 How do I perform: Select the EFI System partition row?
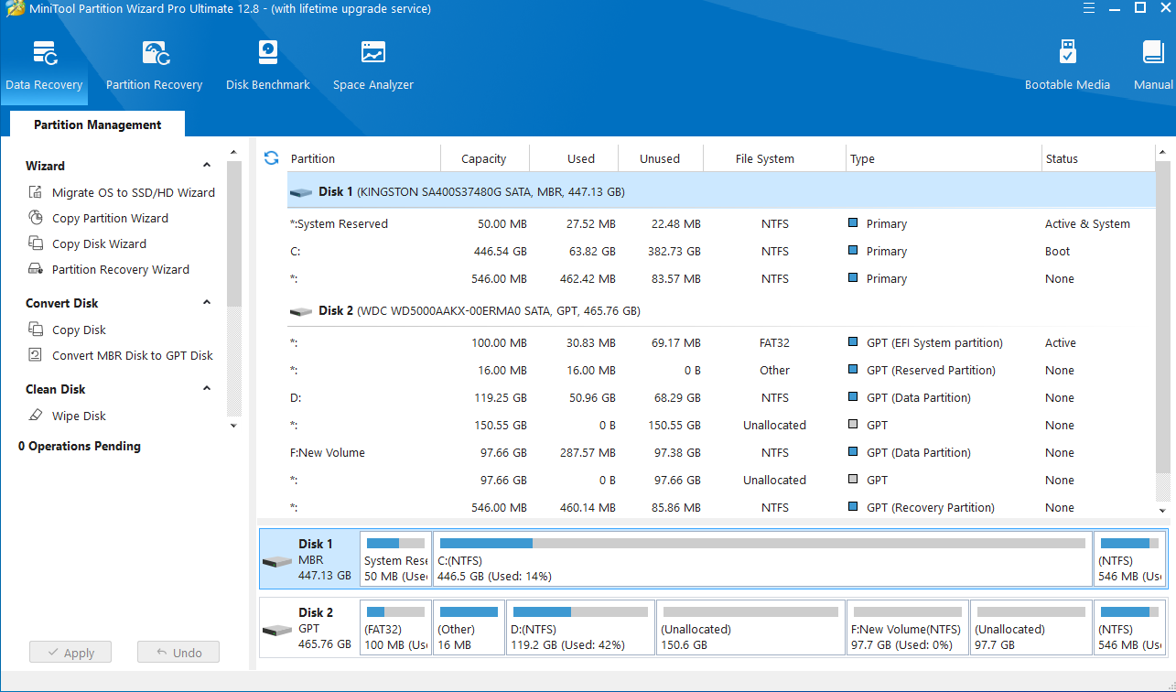click(x=721, y=342)
